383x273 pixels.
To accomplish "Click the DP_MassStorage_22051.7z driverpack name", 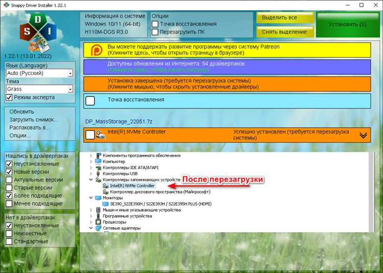I will (x=118, y=122).
